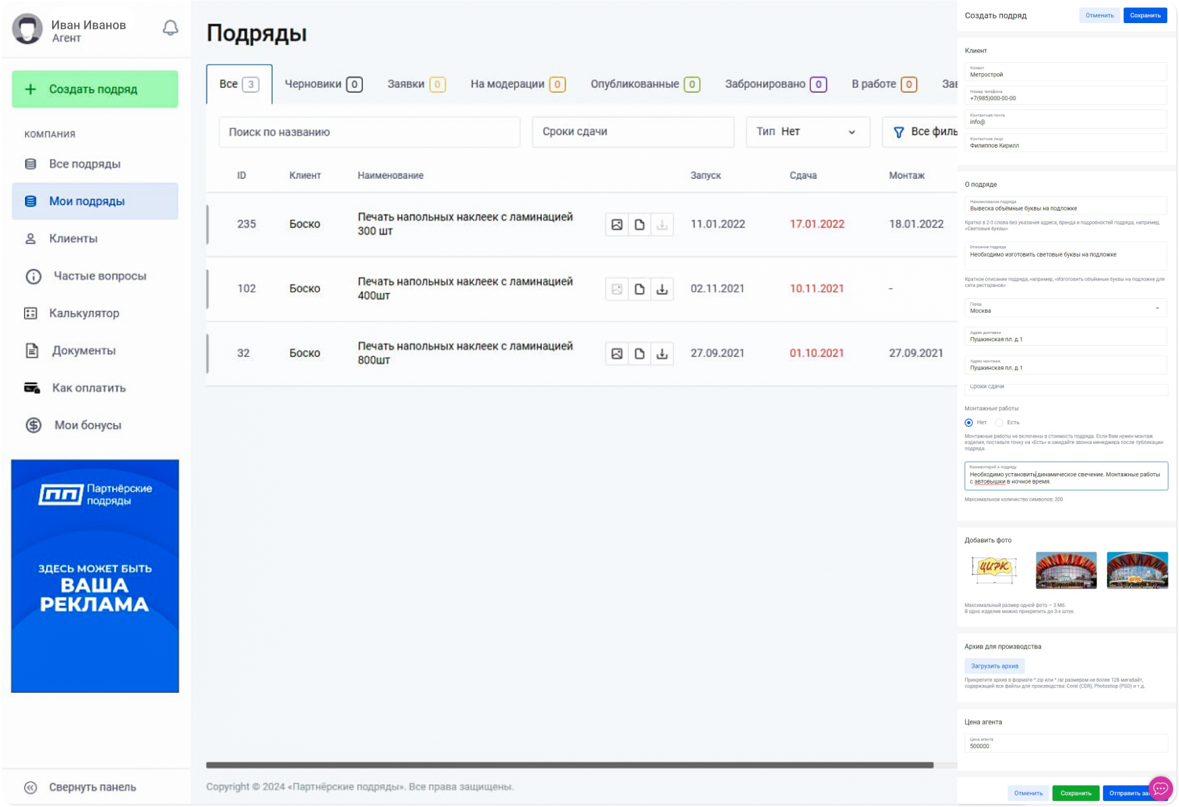The image size is (1179, 807).
Task: Select Нет for Монтажные работы
Action: (969, 422)
